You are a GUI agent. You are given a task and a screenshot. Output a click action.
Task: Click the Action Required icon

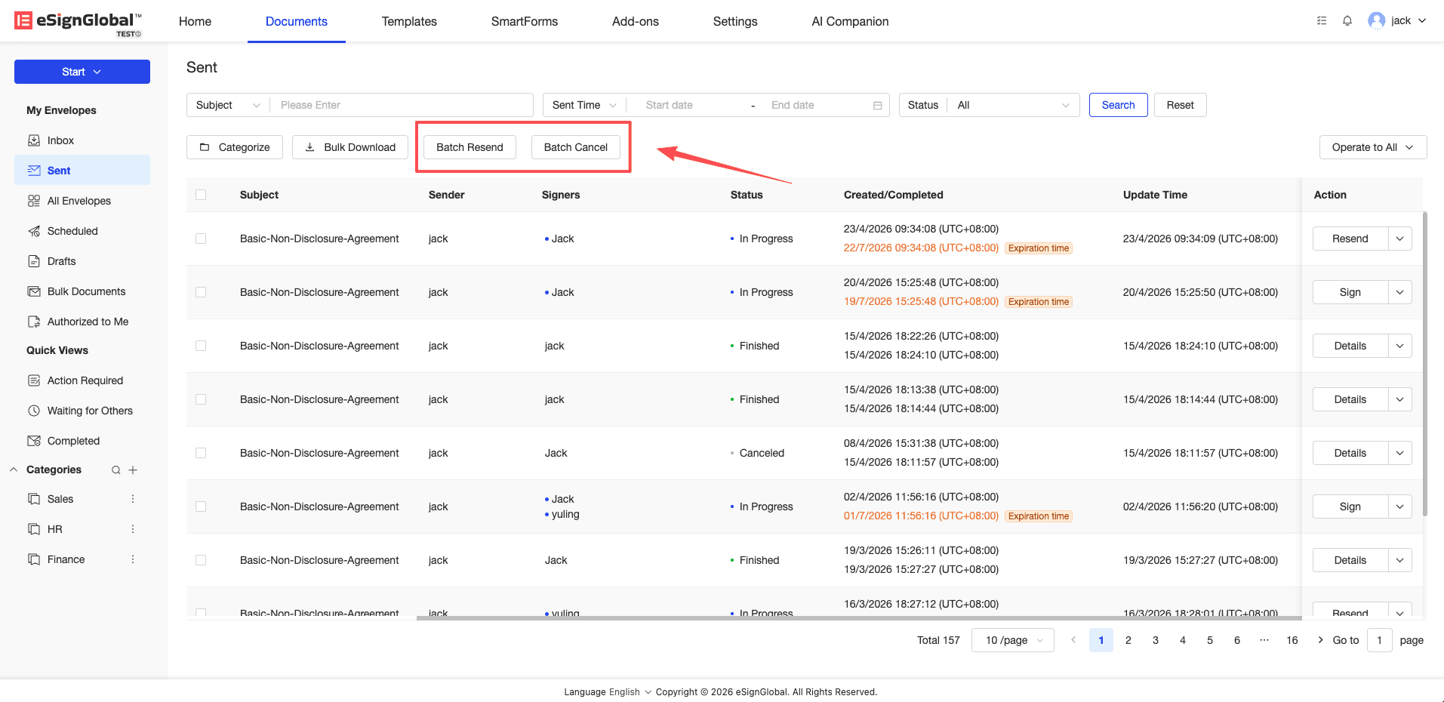pyautogui.click(x=34, y=380)
